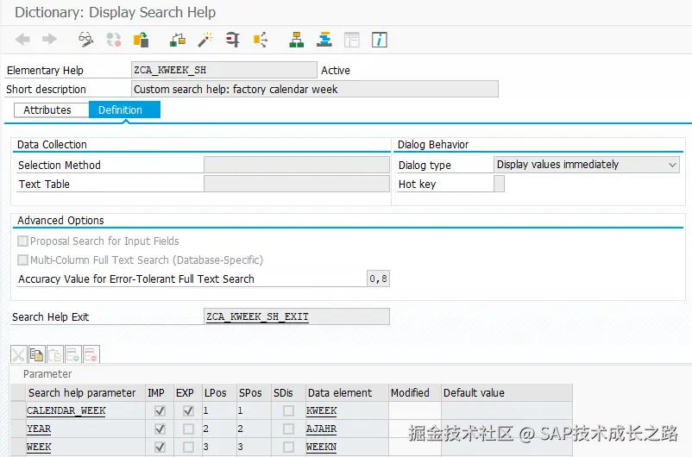
Task: Display the Object List hierarchy icon
Action: pos(297,40)
